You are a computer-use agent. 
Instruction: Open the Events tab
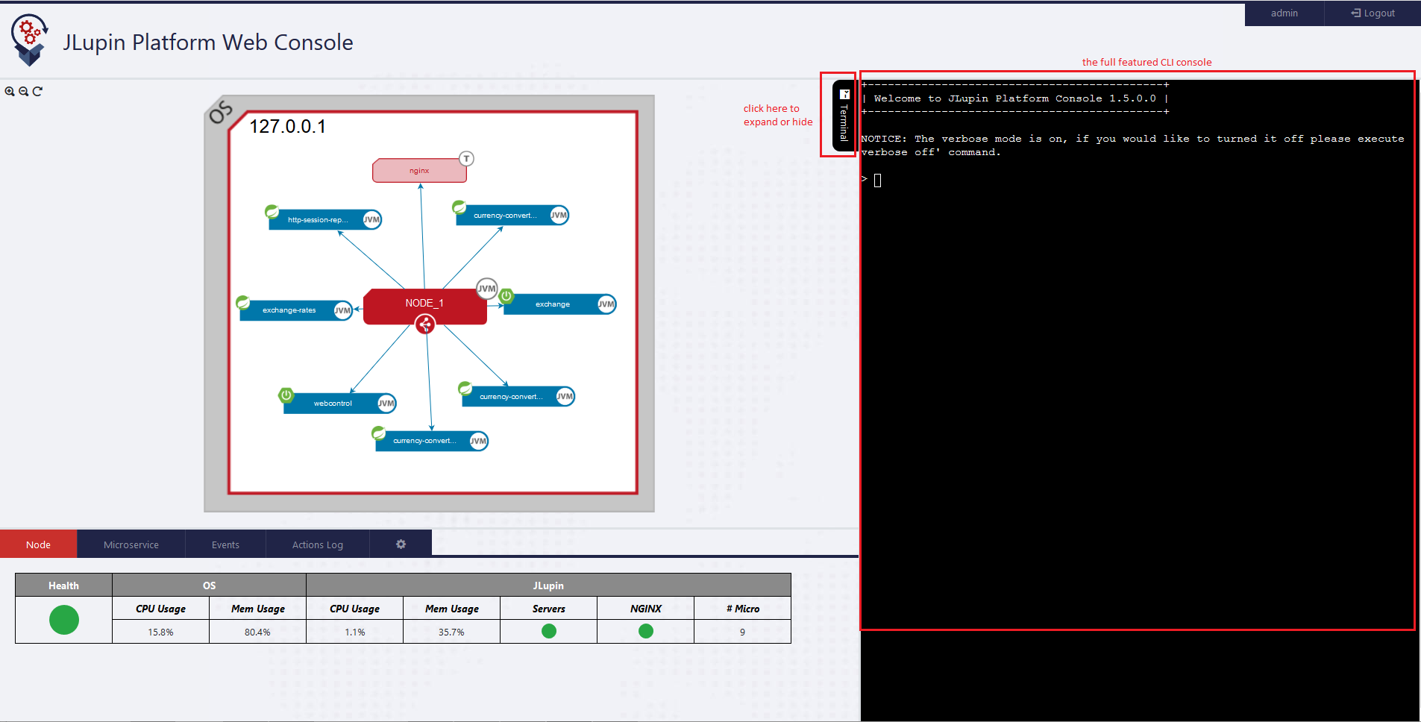[225, 544]
